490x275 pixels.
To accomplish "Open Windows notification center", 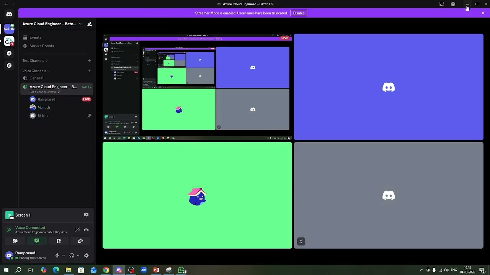I will tap(482, 270).
